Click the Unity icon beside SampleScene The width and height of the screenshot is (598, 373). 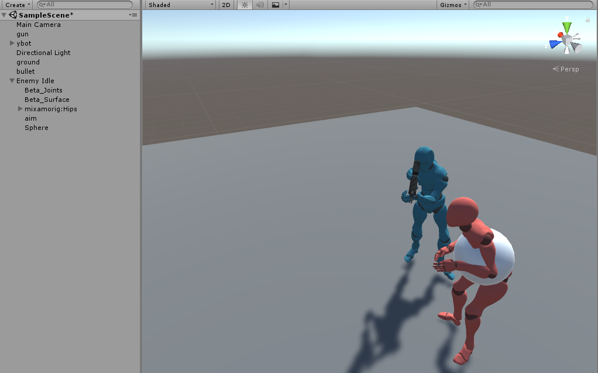pyautogui.click(x=13, y=15)
